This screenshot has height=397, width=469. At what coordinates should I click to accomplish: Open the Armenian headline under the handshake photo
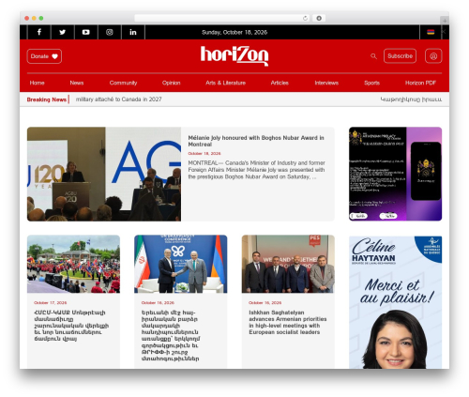tap(171, 335)
